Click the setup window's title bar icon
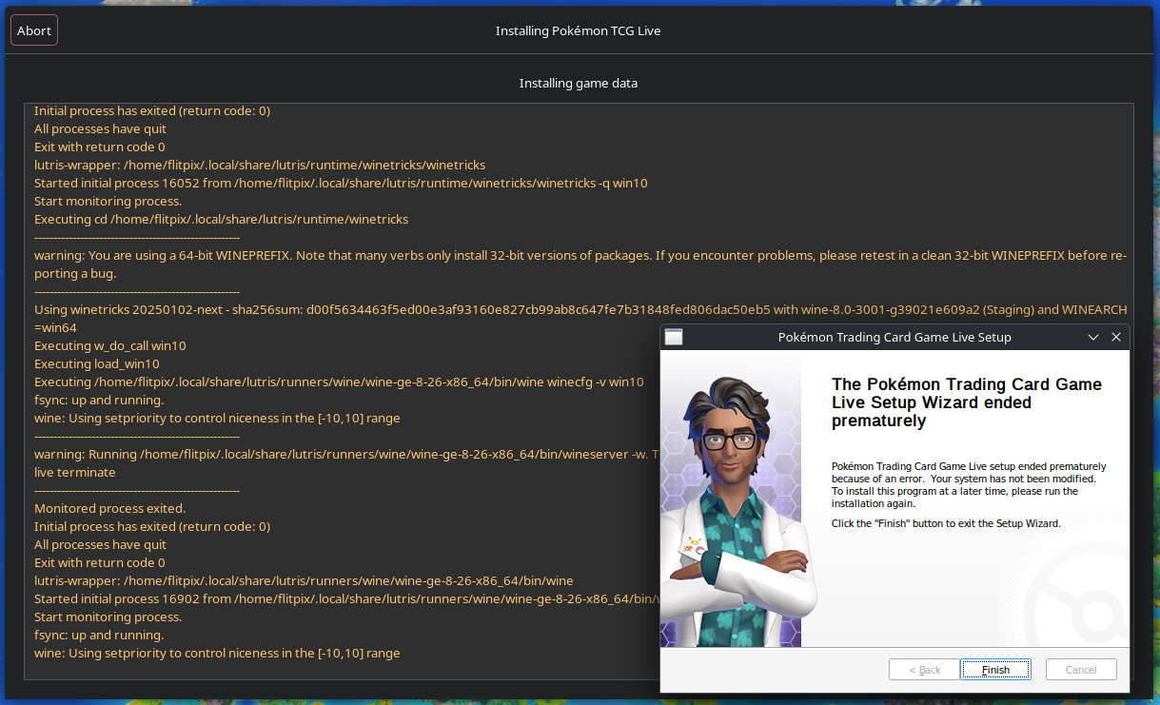Viewport: 1160px width, 705px height. point(674,337)
